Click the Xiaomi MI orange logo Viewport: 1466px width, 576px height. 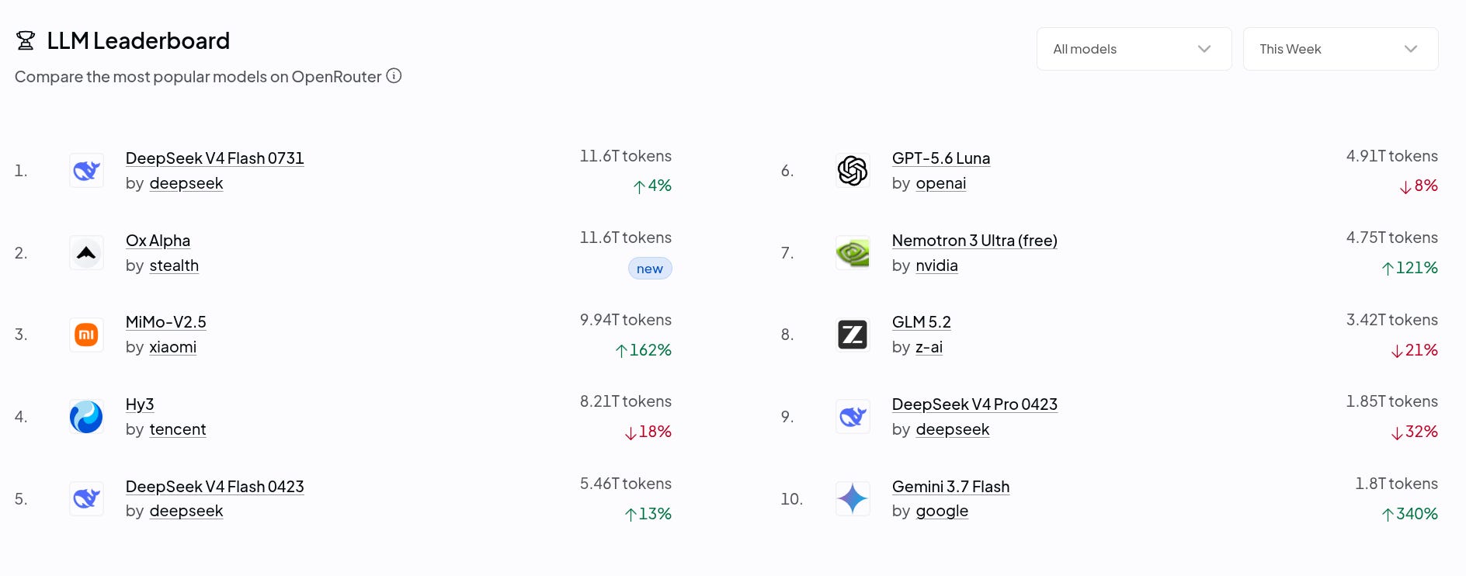[86, 335]
